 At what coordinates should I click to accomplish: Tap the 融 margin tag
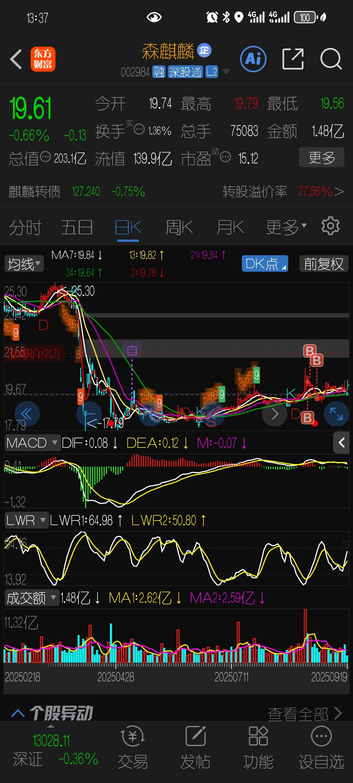pos(158,72)
